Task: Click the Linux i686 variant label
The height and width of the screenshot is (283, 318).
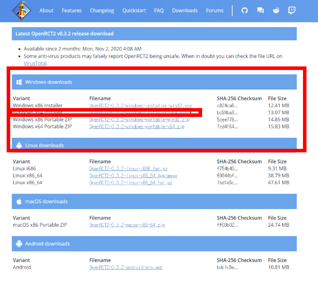Action: click(24, 169)
